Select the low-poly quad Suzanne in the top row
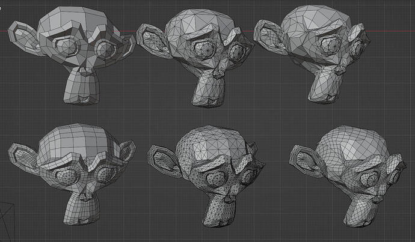The image size is (415, 242). (x=72, y=55)
